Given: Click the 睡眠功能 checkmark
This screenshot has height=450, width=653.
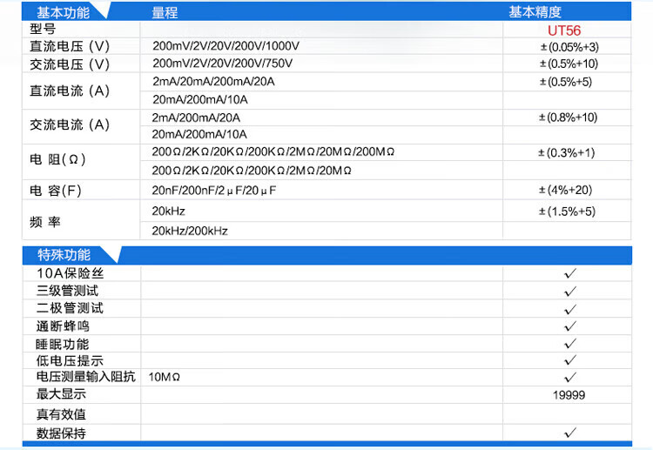Looking at the screenshot, I should coord(570,344).
